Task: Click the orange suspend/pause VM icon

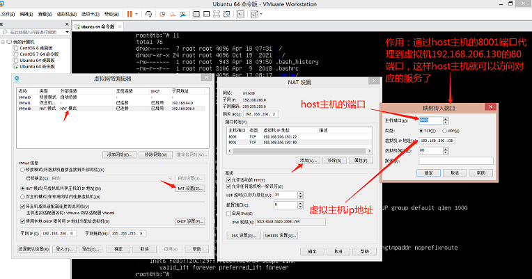Action: [130, 13]
